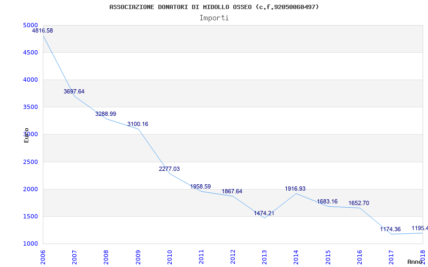Click the 4000 y-axis tick label

pos(30,80)
